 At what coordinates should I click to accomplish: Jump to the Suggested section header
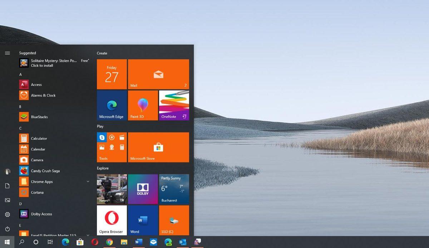click(x=28, y=53)
